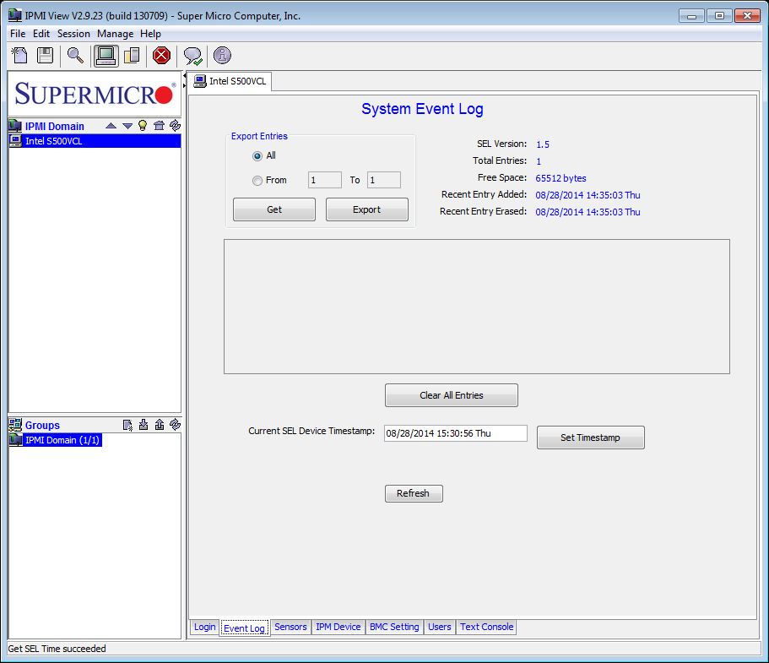This screenshot has height=663, width=769.
Task: Click the up triangle in IPMI Domain header
Action: tap(111, 126)
